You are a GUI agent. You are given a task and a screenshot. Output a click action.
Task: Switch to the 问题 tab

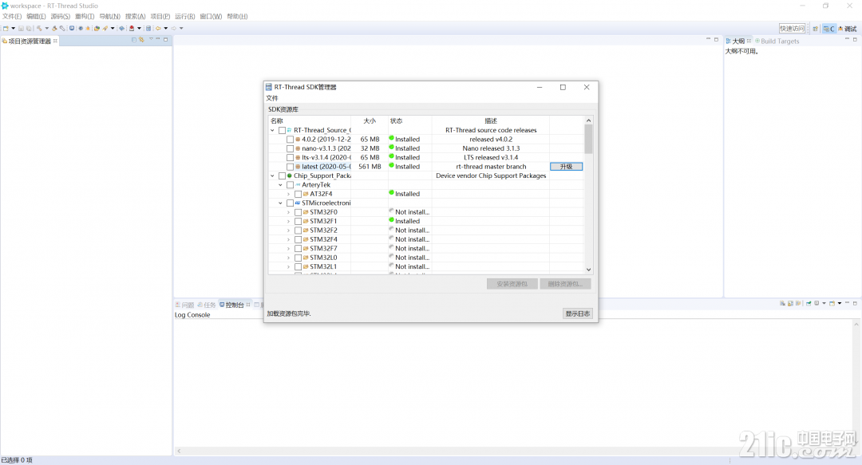point(185,305)
